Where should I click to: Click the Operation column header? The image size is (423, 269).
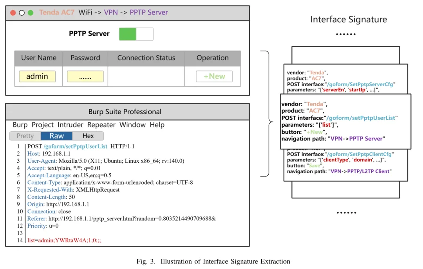coord(213,58)
